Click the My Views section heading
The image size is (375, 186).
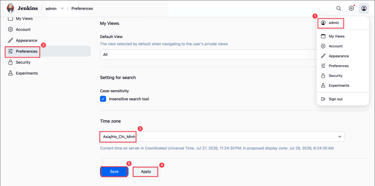tap(110, 23)
